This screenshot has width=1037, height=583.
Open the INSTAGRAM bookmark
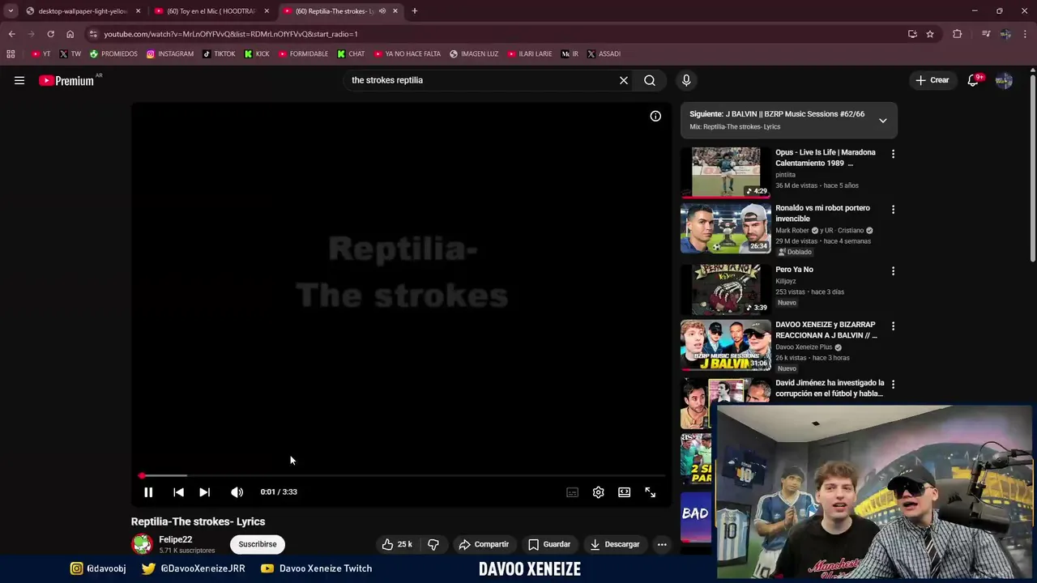[x=170, y=54]
